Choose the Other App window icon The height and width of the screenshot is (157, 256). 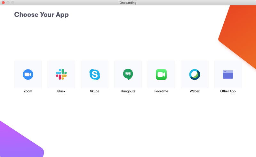click(228, 75)
